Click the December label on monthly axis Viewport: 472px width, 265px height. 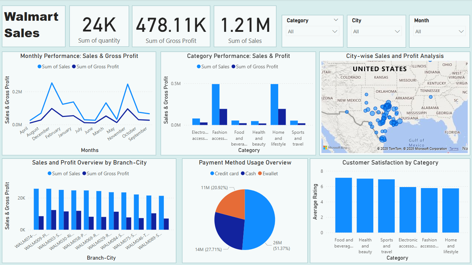(x=42, y=134)
